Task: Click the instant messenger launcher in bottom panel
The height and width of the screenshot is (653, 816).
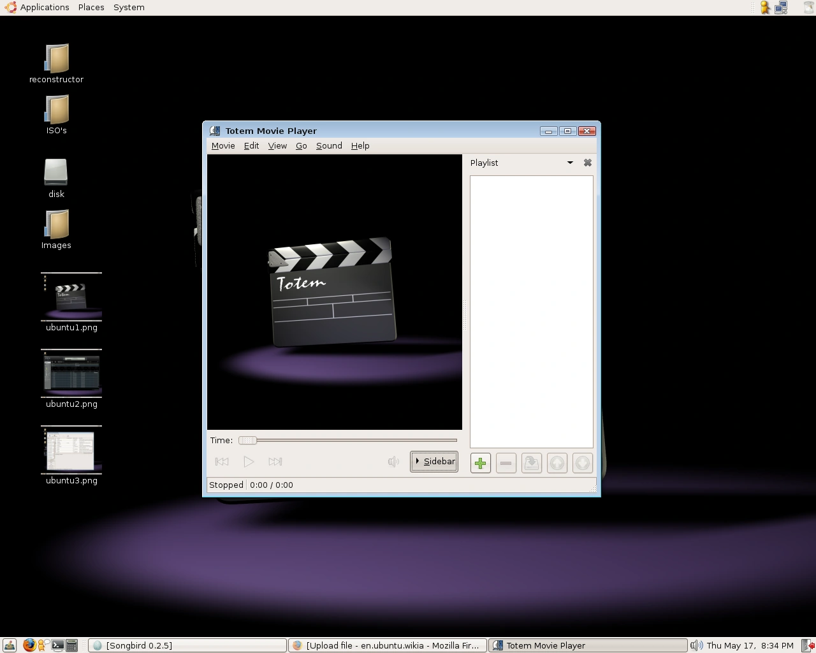Action: pyautogui.click(x=43, y=645)
